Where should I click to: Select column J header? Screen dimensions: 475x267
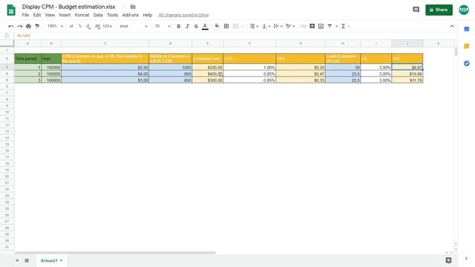[x=407, y=44]
